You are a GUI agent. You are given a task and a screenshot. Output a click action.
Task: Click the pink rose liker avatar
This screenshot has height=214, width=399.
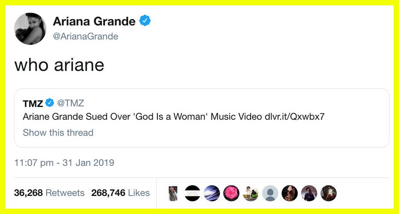tap(231, 193)
